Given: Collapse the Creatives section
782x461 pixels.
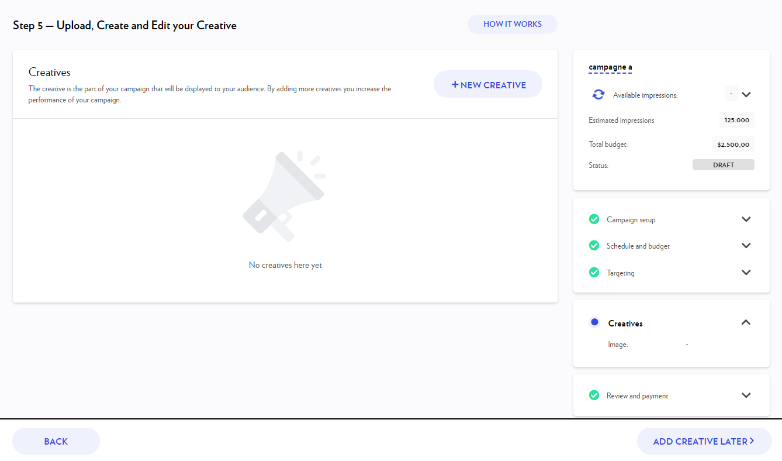Looking at the screenshot, I should pyautogui.click(x=746, y=322).
